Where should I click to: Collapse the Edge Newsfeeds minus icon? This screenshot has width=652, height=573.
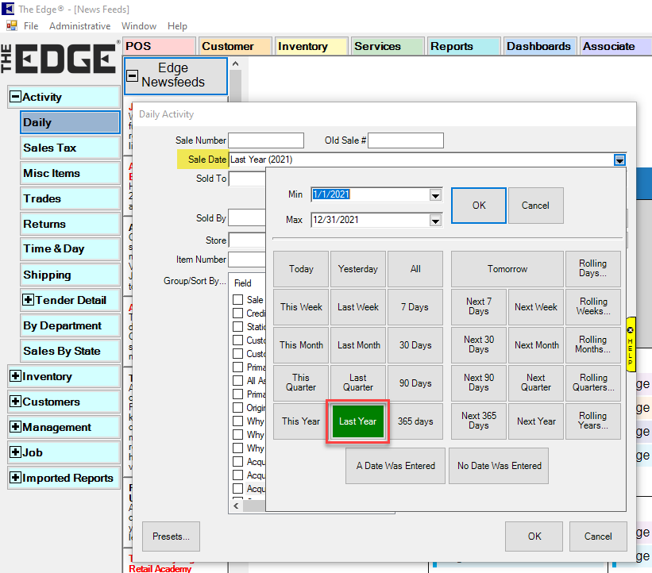point(133,76)
